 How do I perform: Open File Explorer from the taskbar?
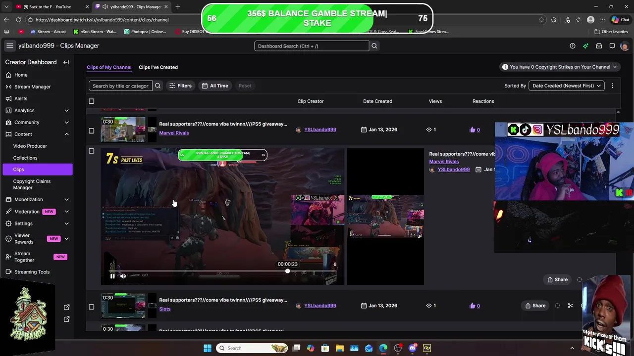[x=340, y=348]
